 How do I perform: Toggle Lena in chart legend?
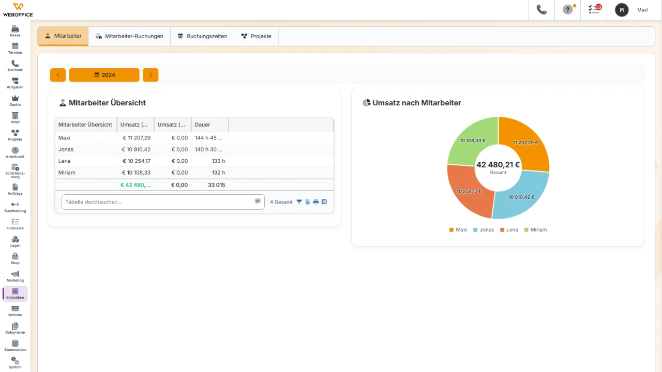509,229
